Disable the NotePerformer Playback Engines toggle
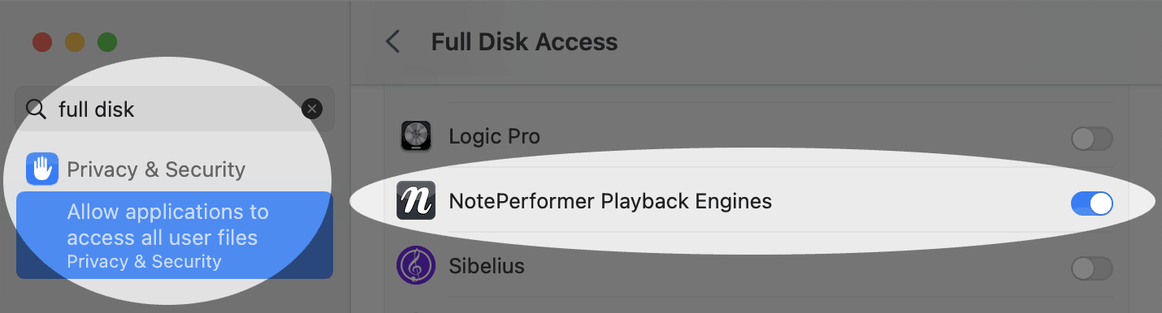1162x313 pixels. (x=1091, y=204)
